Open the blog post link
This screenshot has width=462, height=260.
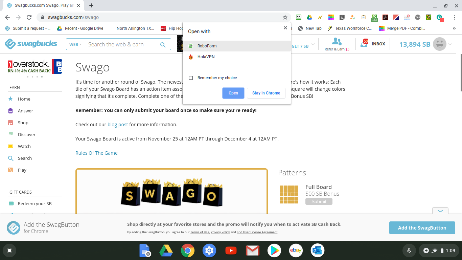(x=118, y=125)
